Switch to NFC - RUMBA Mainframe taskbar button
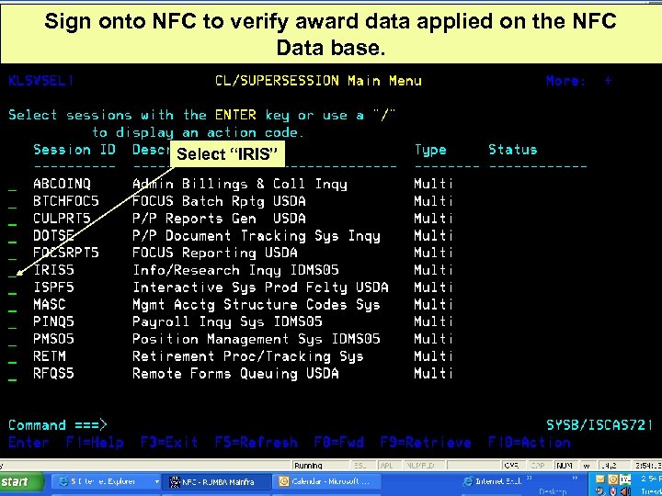This screenshot has height=496, width=662. [217, 481]
